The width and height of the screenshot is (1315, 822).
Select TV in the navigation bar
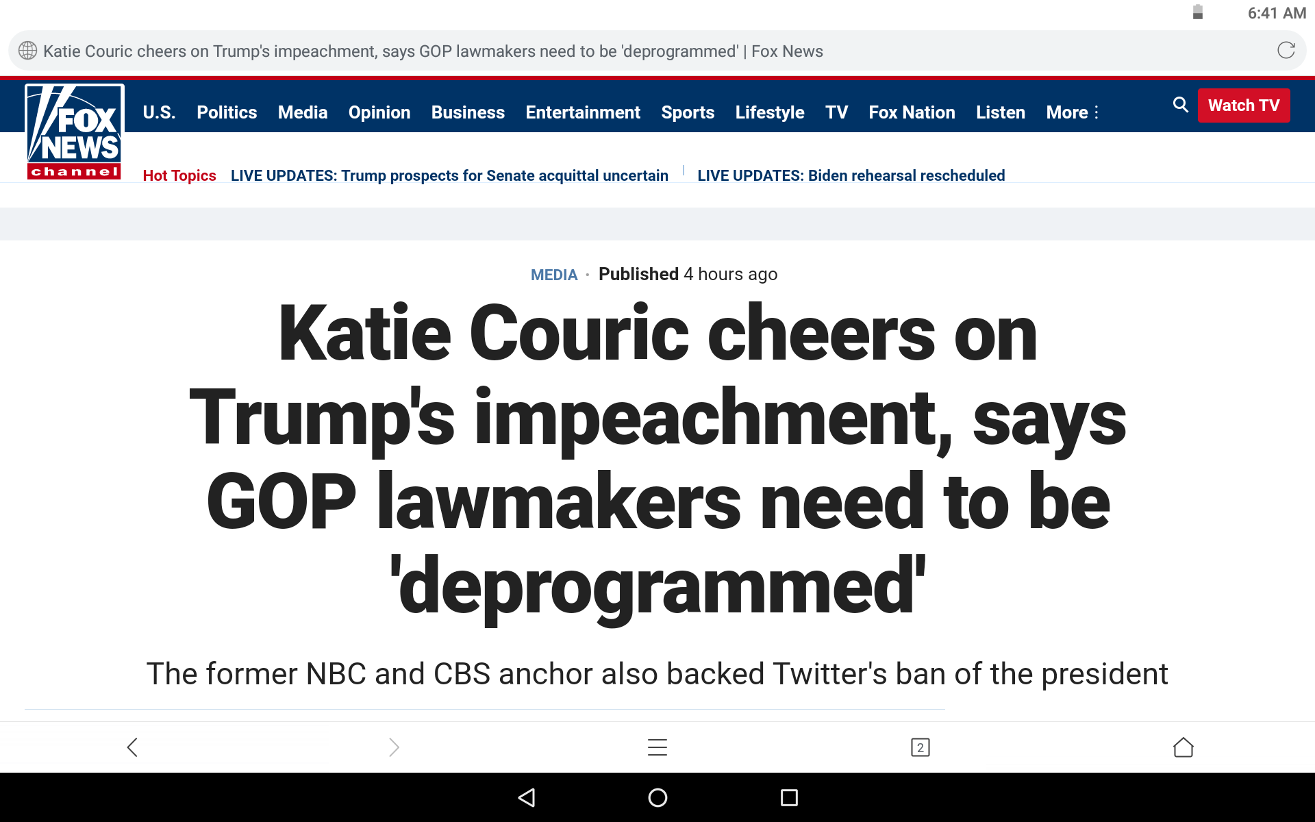point(836,112)
